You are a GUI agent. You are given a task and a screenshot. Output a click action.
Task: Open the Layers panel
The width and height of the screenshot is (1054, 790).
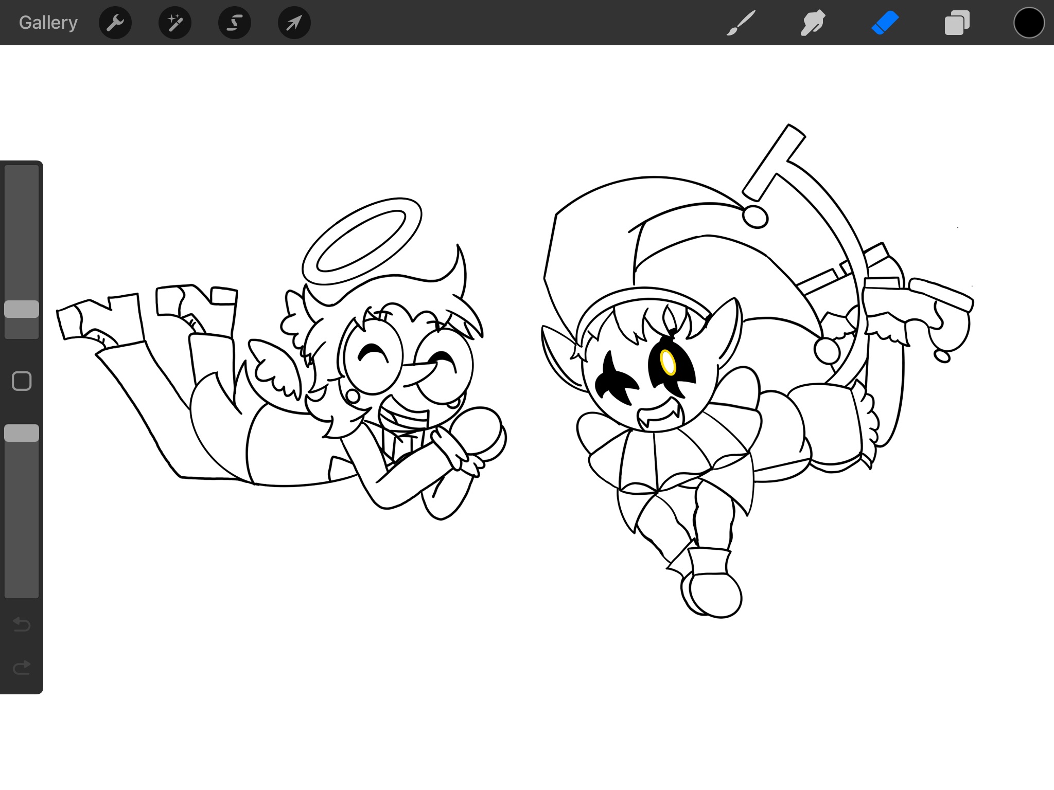957,23
